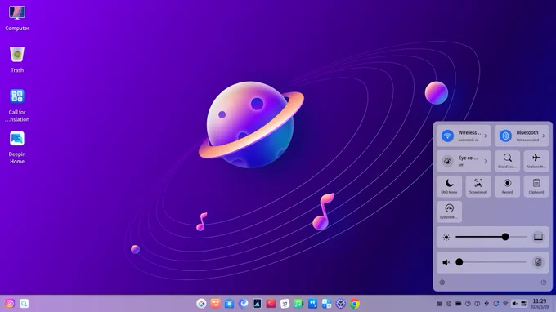The width and height of the screenshot is (556, 312).
Task: Launch the blue app store dock icon
Action: coord(229,304)
